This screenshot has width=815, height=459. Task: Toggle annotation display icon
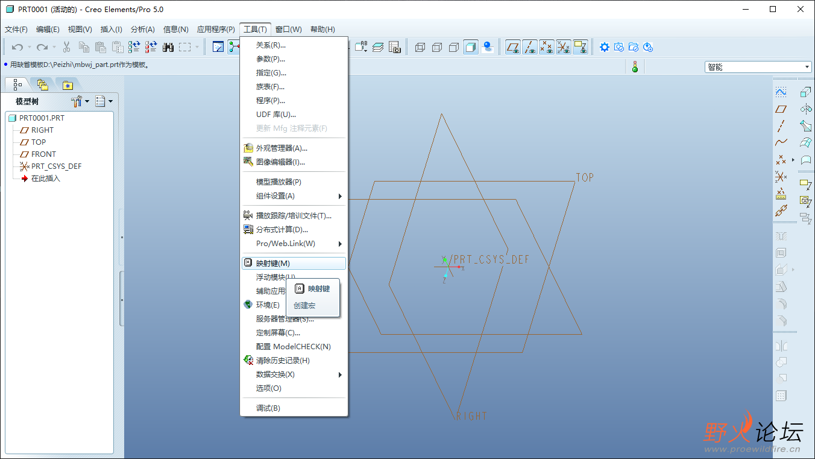581,47
